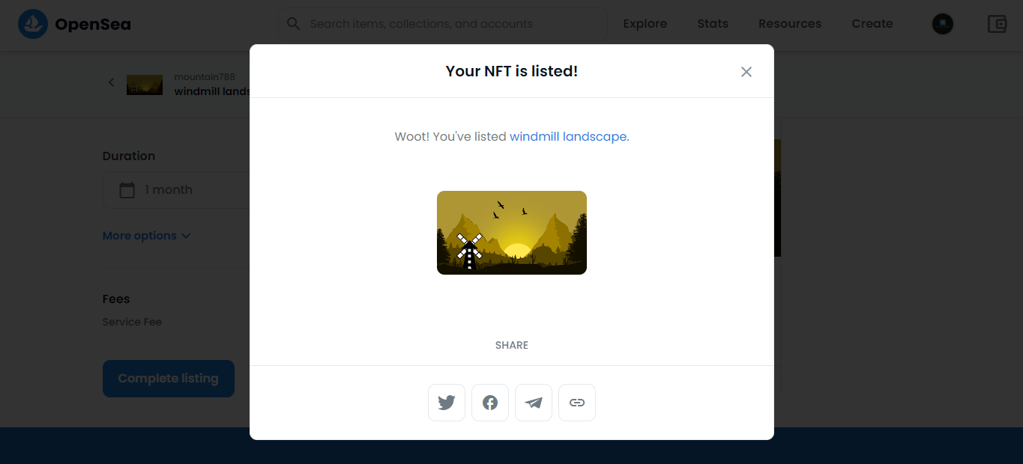This screenshot has width=1023, height=464.
Task: Click the SHARE label
Action: 512,345
